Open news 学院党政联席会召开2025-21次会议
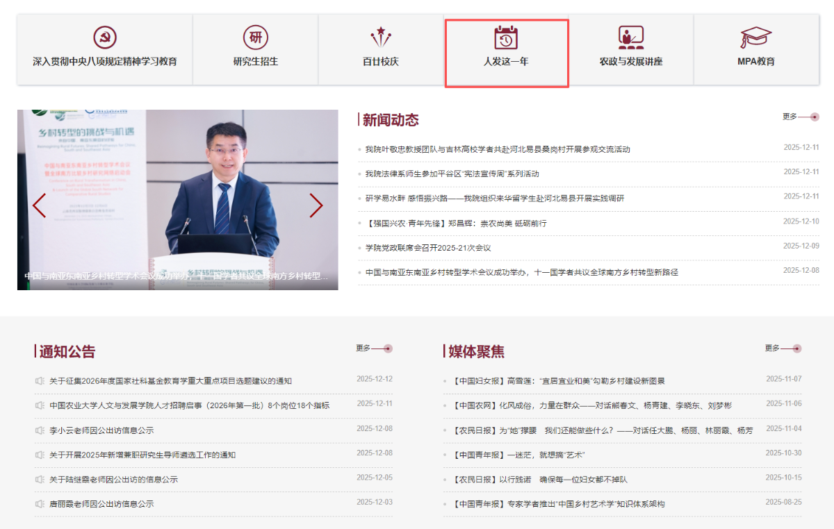 click(x=428, y=248)
